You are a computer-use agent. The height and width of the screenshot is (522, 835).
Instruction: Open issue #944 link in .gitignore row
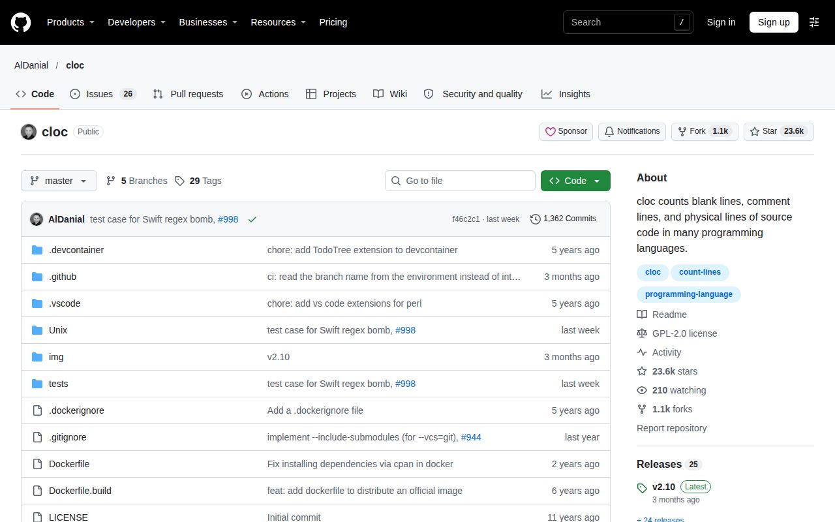pos(471,437)
